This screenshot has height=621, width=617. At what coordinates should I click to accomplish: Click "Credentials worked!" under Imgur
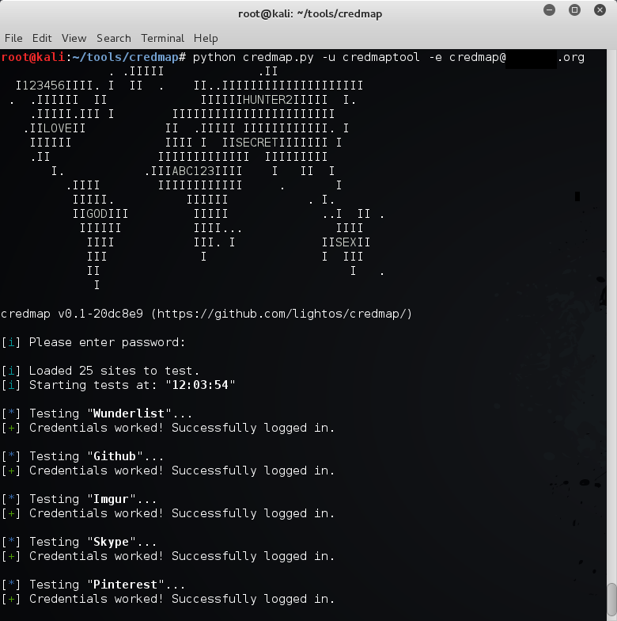click(97, 513)
